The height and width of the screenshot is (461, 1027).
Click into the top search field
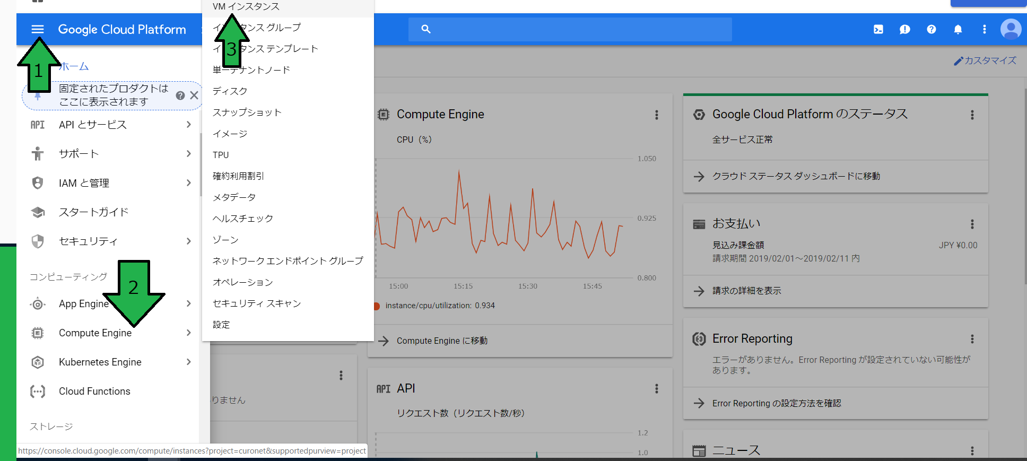[570, 29]
